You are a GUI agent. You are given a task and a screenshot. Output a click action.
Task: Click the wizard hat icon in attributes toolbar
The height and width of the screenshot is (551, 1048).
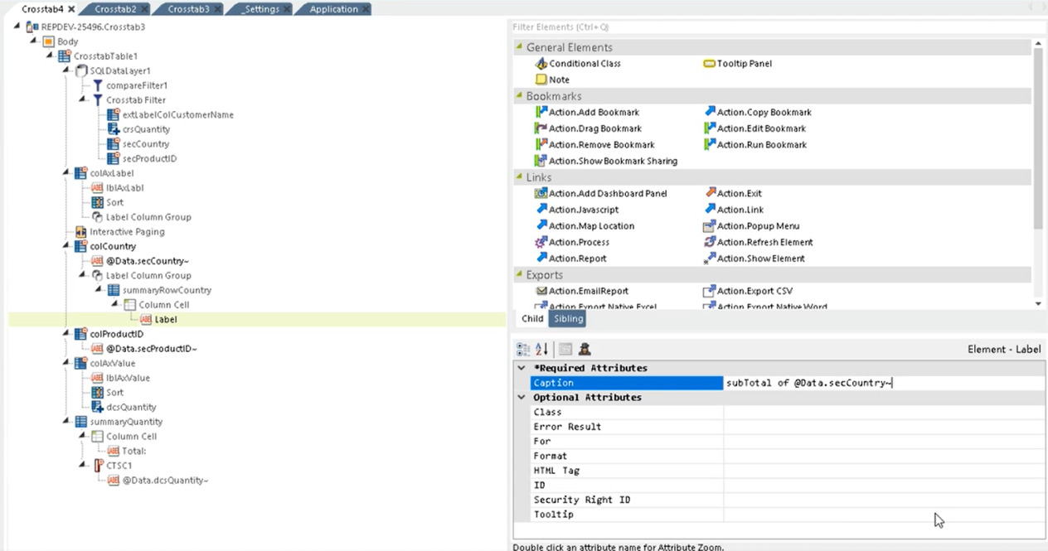point(585,350)
